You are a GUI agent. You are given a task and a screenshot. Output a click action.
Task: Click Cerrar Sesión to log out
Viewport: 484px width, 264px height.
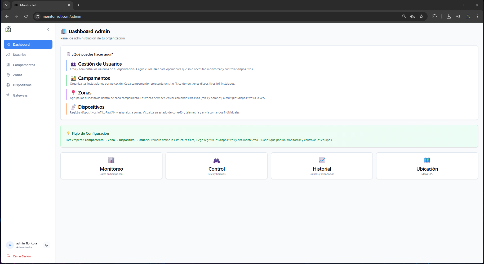point(21,256)
